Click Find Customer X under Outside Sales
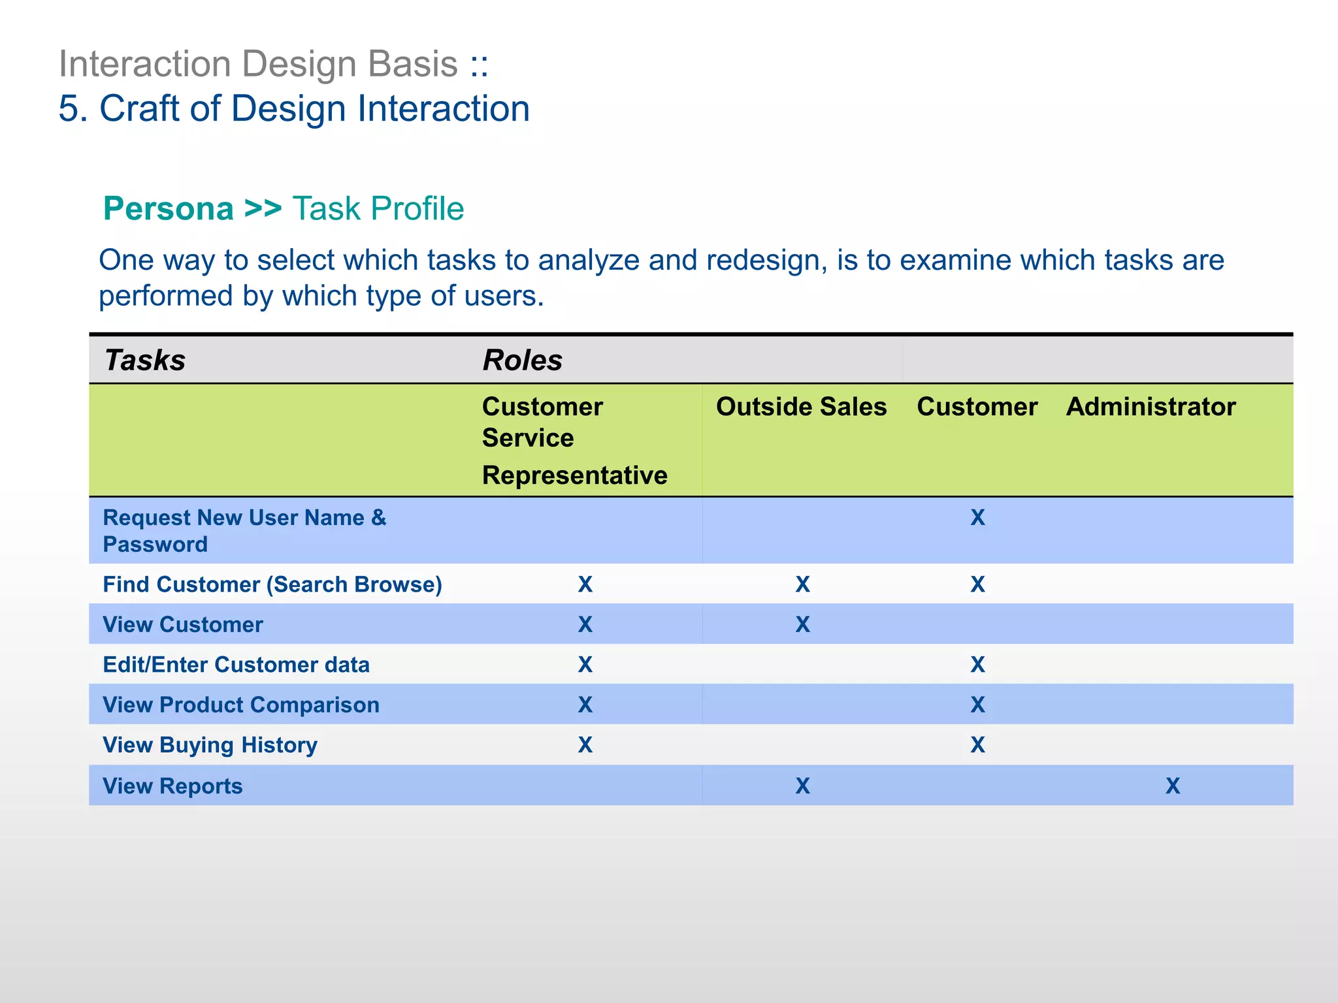 click(803, 584)
